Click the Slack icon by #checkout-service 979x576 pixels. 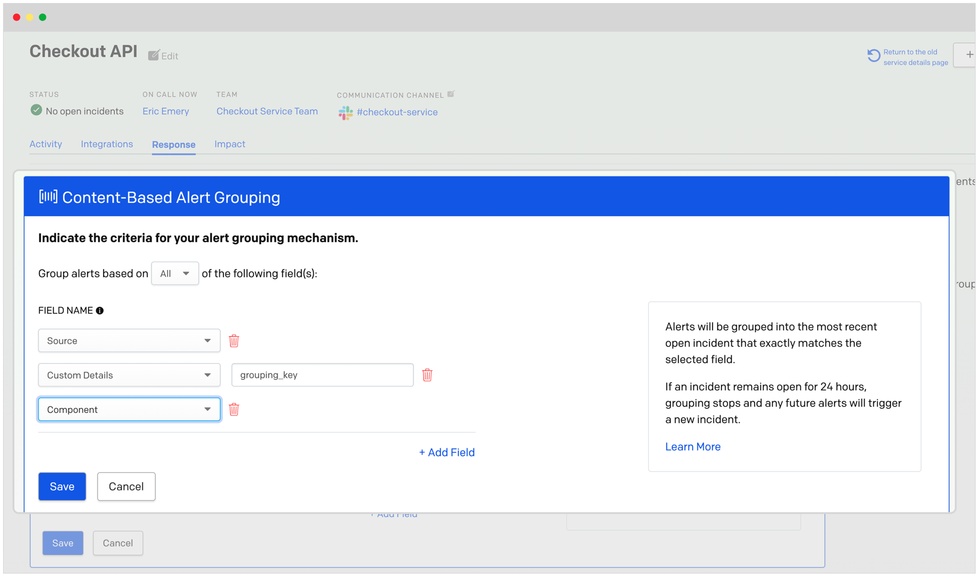(345, 113)
